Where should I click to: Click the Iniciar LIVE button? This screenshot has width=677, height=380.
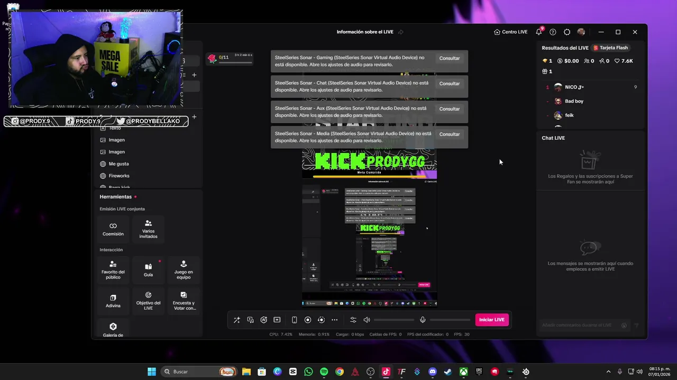point(492,320)
